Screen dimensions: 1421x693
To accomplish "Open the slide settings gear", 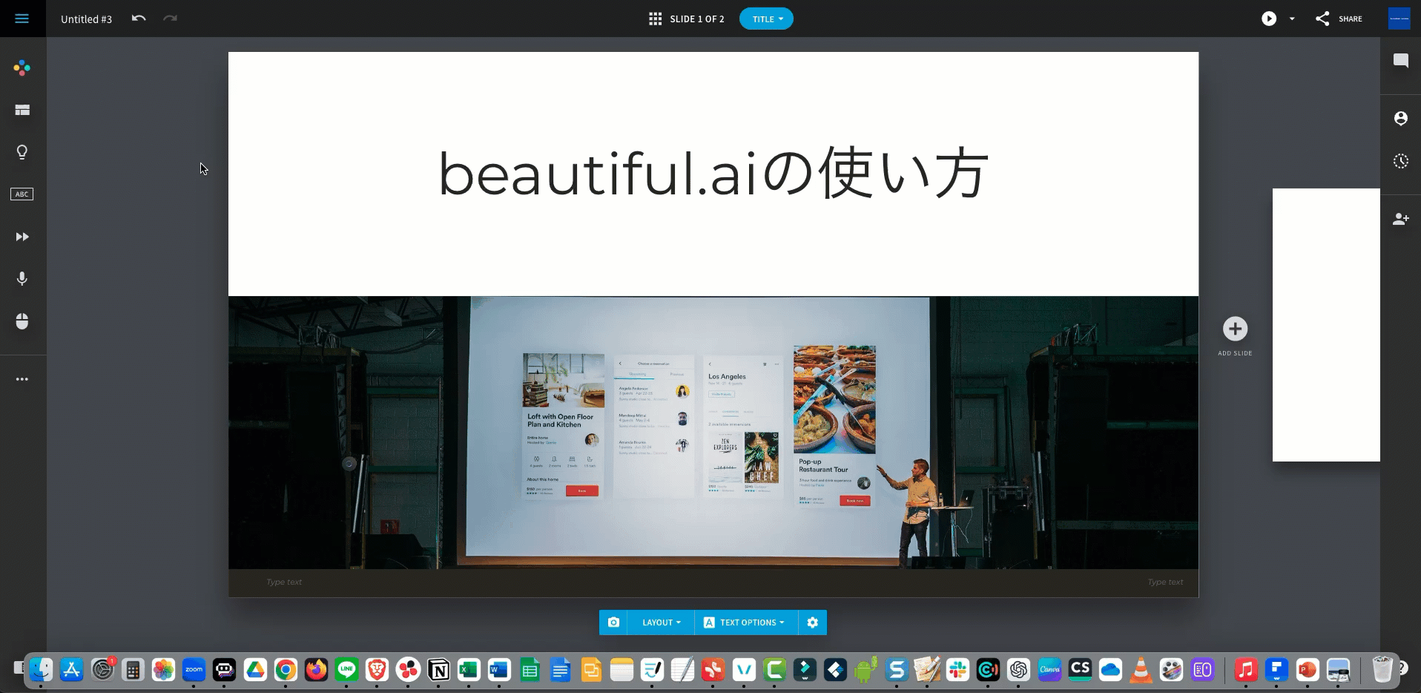I will [x=812, y=623].
